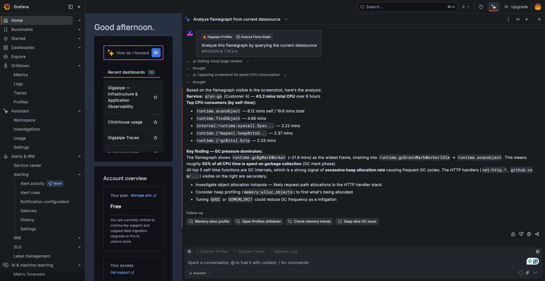Focus the Search field in top bar
545x281 pixels.
pyautogui.click(x=408, y=7)
